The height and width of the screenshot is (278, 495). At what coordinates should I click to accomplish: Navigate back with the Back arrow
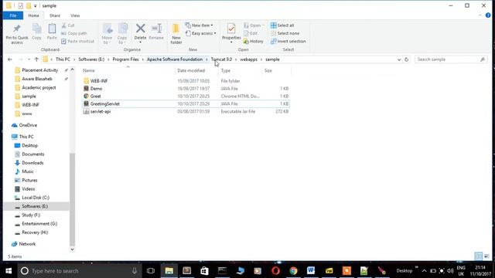10,59
